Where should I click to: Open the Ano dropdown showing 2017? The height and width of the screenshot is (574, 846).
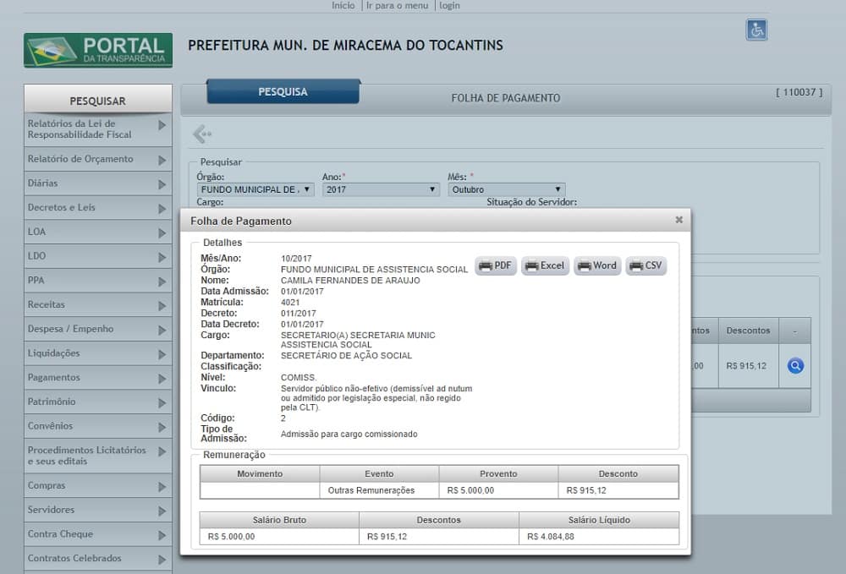tap(380, 190)
